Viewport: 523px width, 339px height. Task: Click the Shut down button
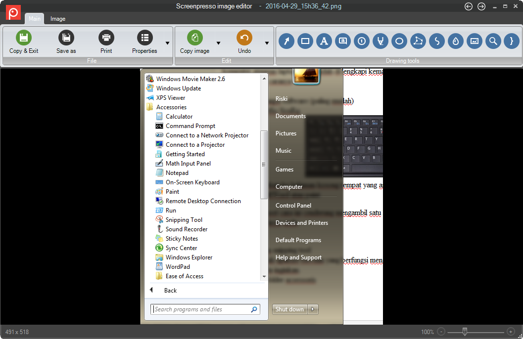click(290, 309)
